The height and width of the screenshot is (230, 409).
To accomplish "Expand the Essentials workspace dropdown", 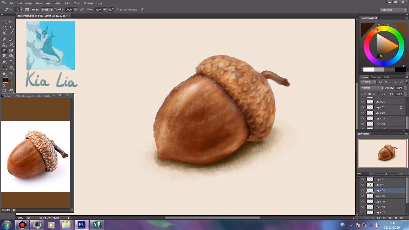I will coord(394,10).
